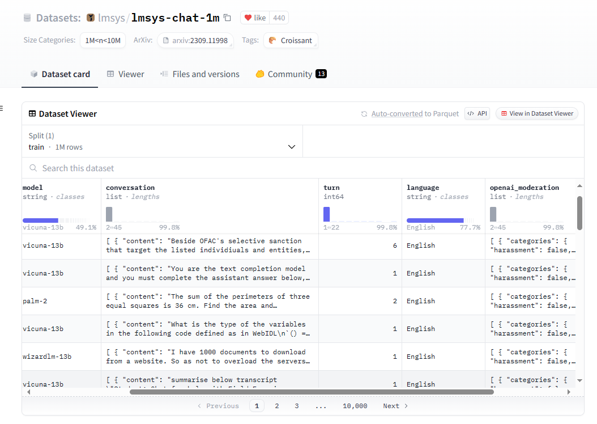Image resolution: width=597 pixels, height=424 pixels.
Task: Select the wizardlm-13b model cell
Action: tap(61, 357)
